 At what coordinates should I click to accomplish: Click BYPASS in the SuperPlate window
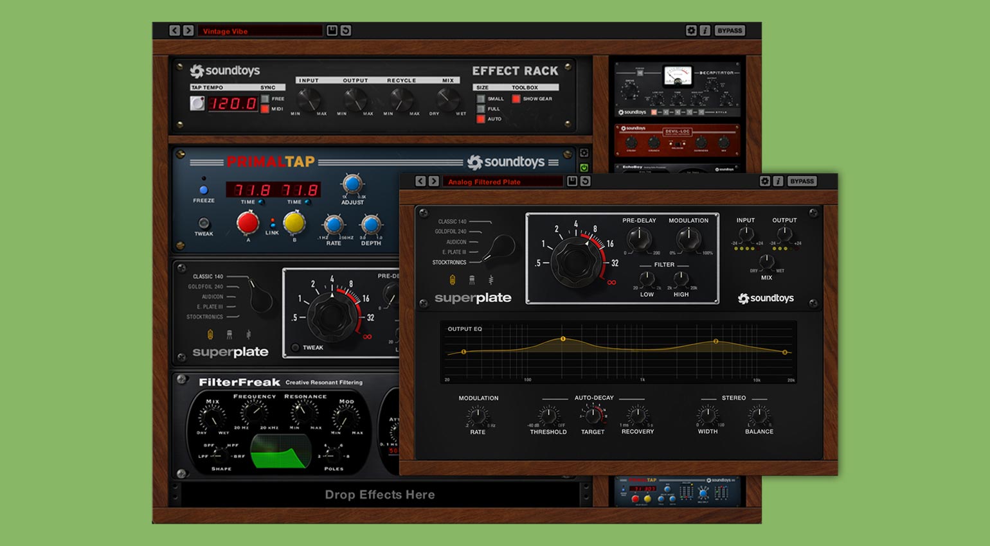pos(802,181)
